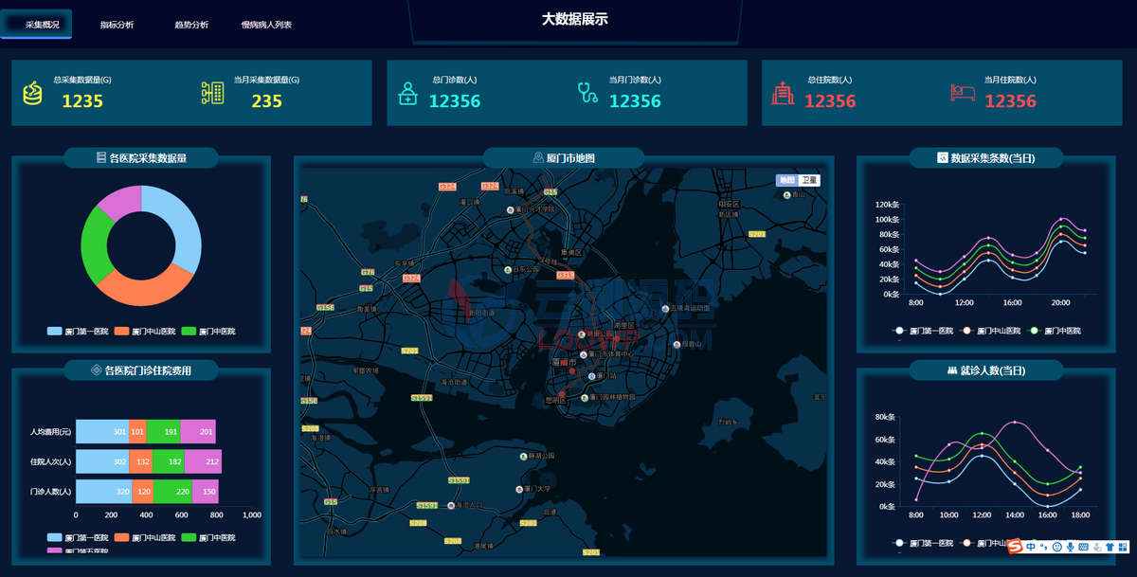Go to the 慢病病人列表 tab
1137x577 pixels.
coord(266,25)
